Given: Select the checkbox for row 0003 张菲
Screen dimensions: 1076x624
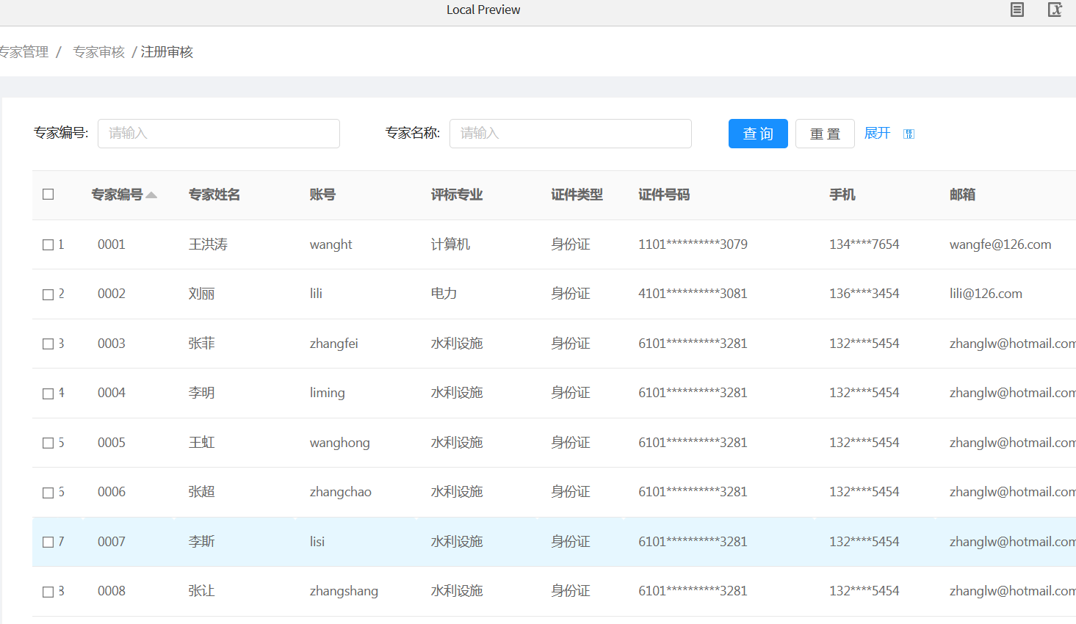Looking at the screenshot, I should click(x=48, y=344).
